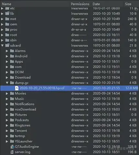Expand the Alarms folder arrow
The height and width of the screenshot is (155, 139).
pyautogui.click(x=7, y=51)
